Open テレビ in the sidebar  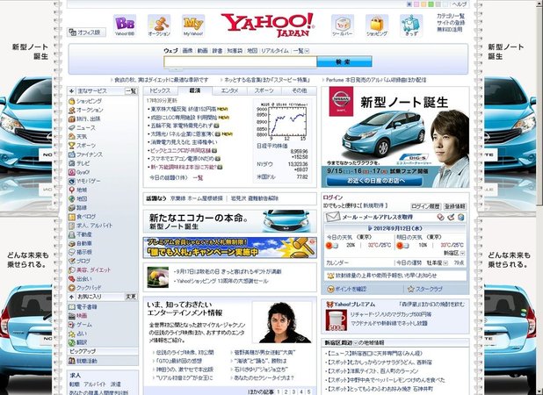click(79, 163)
